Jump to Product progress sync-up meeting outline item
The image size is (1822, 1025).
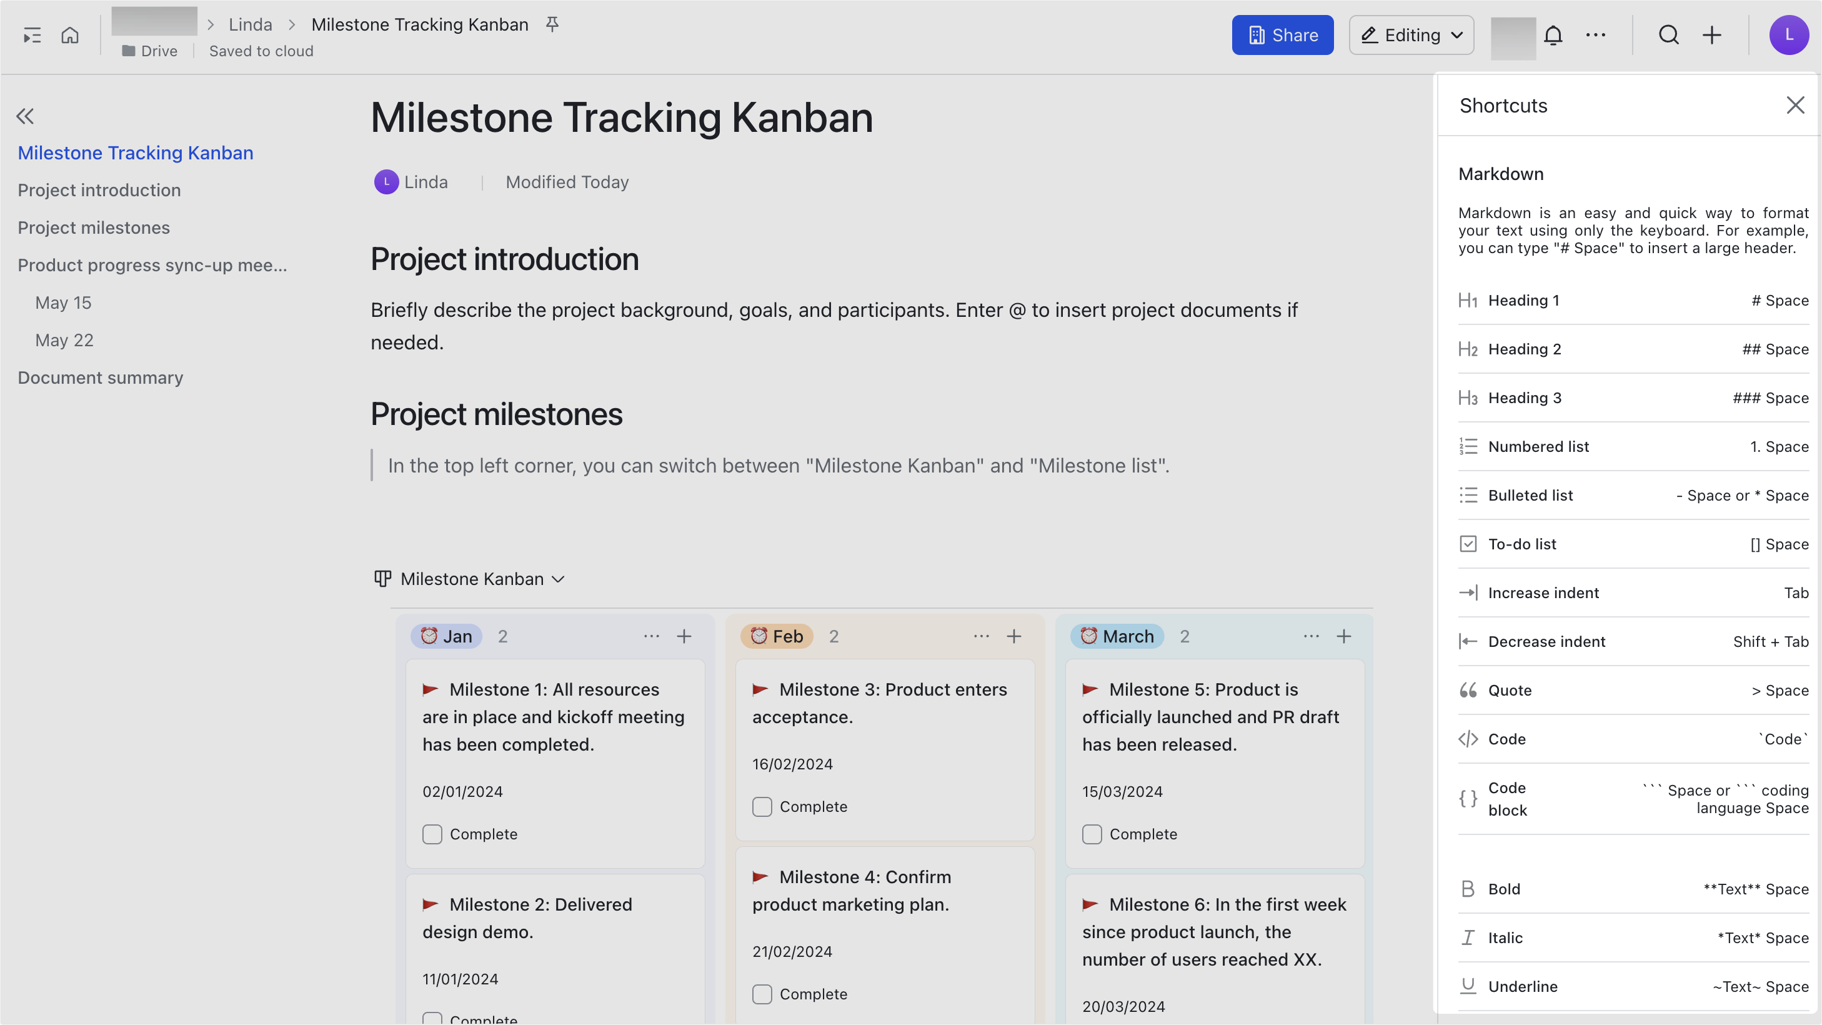(152, 265)
